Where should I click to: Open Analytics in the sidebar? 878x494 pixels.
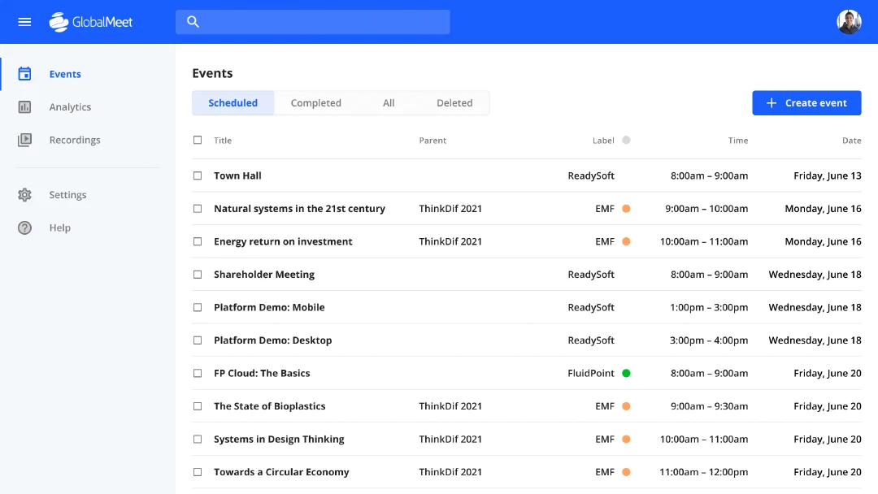pyautogui.click(x=70, y=107)
